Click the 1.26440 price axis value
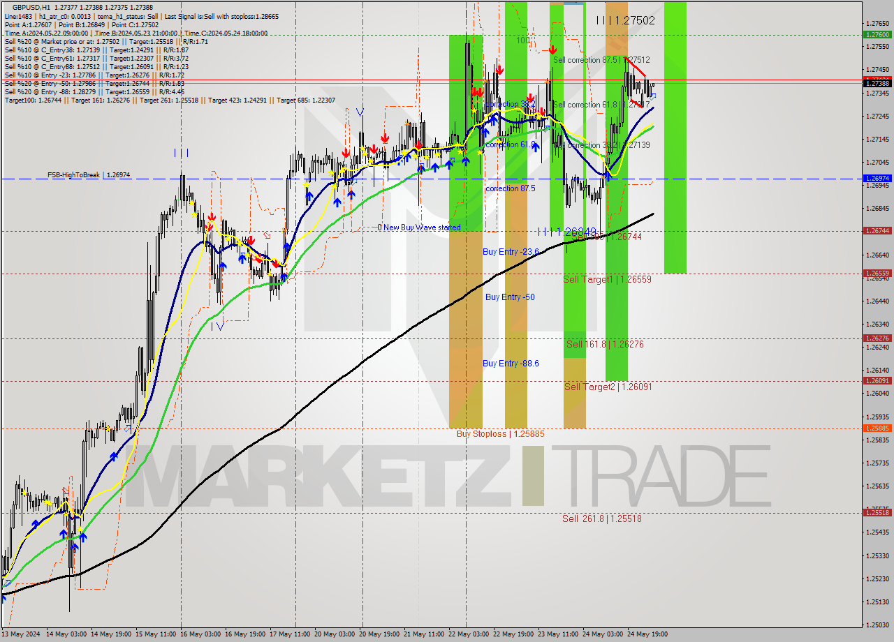This screenshot has width=894, height=642. click(877, 301)
